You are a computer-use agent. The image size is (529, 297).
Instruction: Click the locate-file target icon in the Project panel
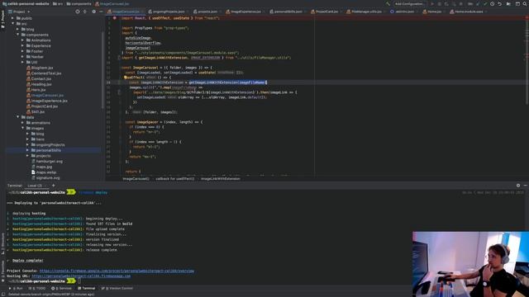(x=78, y=12)
